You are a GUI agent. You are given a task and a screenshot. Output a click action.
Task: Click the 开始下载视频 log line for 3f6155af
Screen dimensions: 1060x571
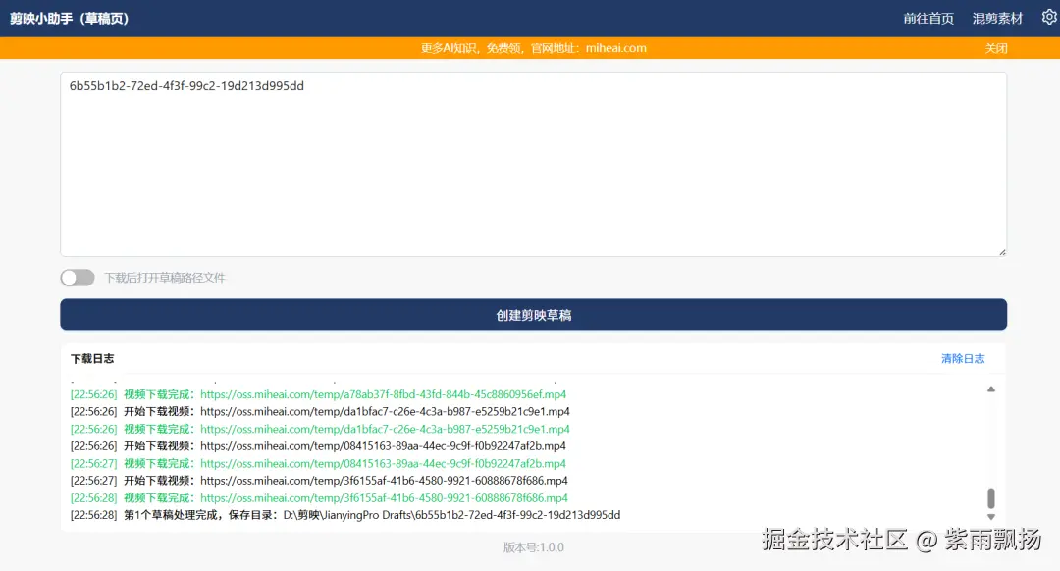(x=319, y=481)
